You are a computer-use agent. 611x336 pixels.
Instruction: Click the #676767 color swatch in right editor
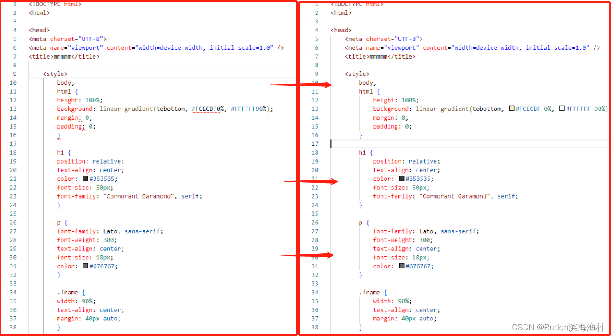click(401, 266)
